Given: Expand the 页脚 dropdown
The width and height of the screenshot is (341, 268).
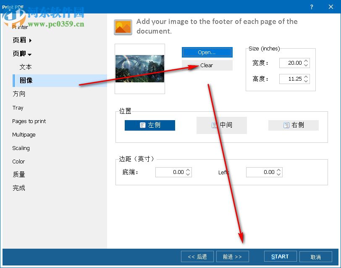Looking at the screenshot, I should coord(22,53).
